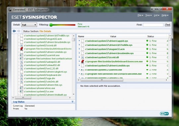
Task: Select brusbmdm.sys in the left tree
Action: tap(47, 42)
